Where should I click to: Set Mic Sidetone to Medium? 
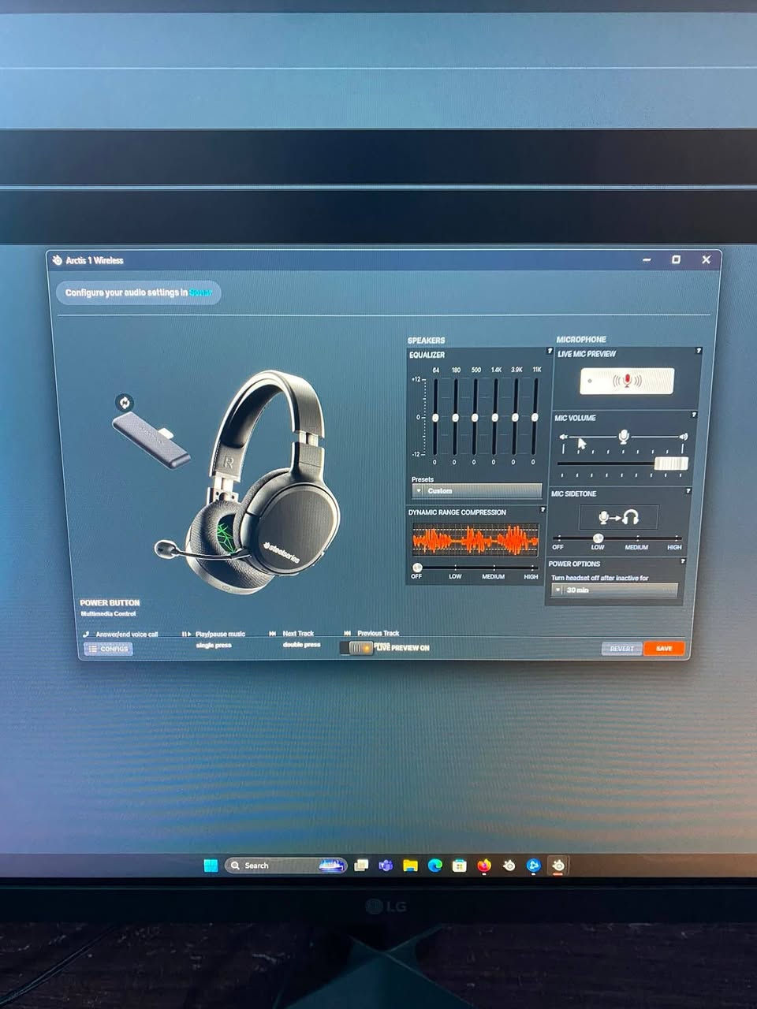click(636, 547)
